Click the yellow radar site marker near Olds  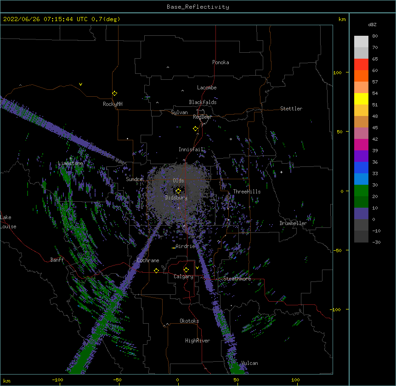(178, 191)
